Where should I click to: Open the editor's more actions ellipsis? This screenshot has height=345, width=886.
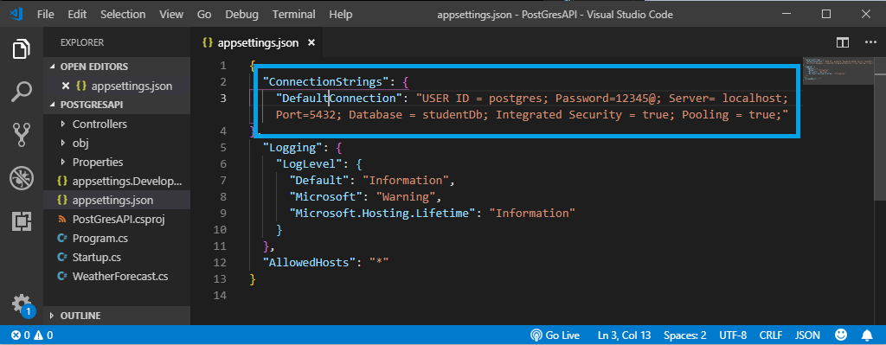pyautogui.click(x=870, y=42)
